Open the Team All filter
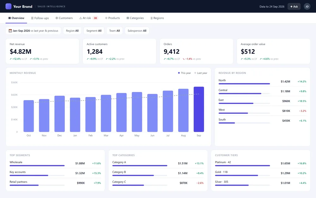Screen dimensions: 316x198 point(114,31)
